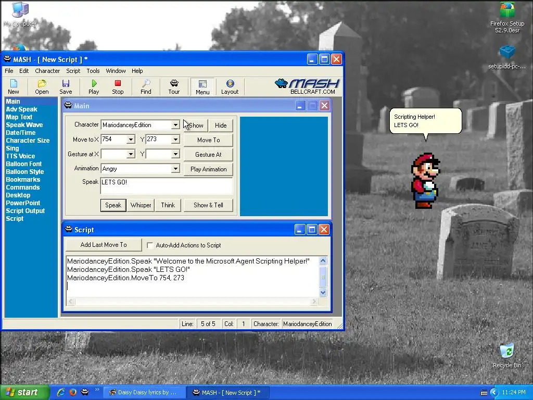Expand the Move to Y dropdown

[175, 140]
